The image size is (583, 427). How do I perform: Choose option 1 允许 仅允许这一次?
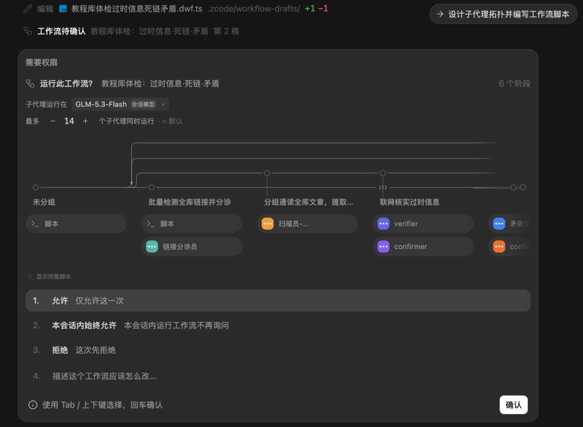278,301
